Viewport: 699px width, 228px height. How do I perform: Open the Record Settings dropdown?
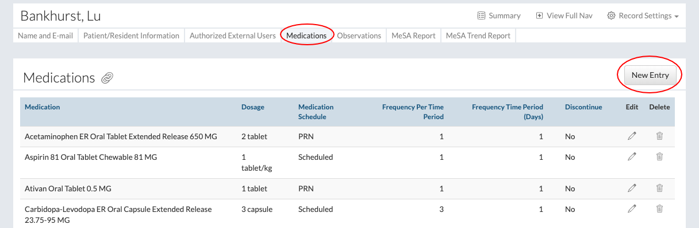click(643, 15)
